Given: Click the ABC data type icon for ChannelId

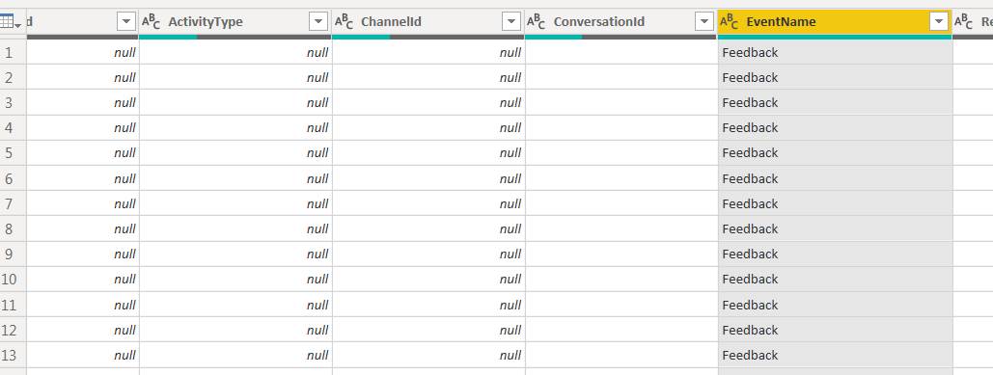Looking at the screenshot, I should [x=344, y=22].
